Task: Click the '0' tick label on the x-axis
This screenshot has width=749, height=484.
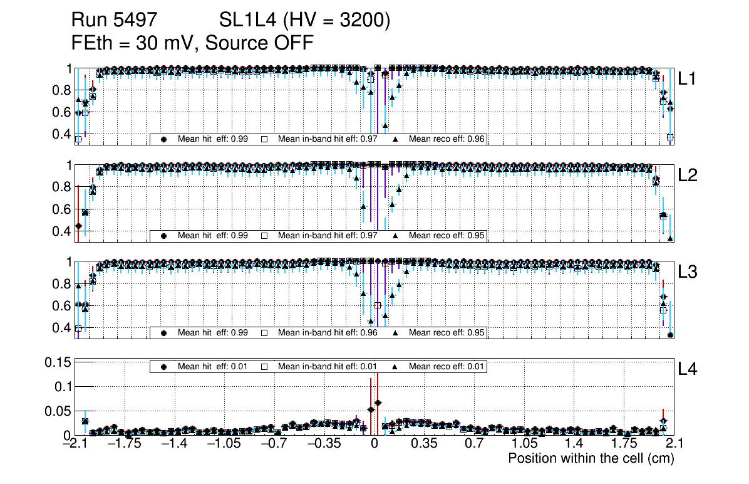Action: tap(374, 444)
